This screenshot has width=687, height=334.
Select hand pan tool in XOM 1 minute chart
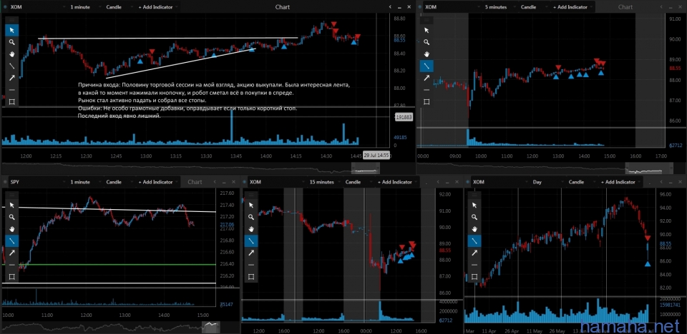pyautogui.click(x=12, y=54)
